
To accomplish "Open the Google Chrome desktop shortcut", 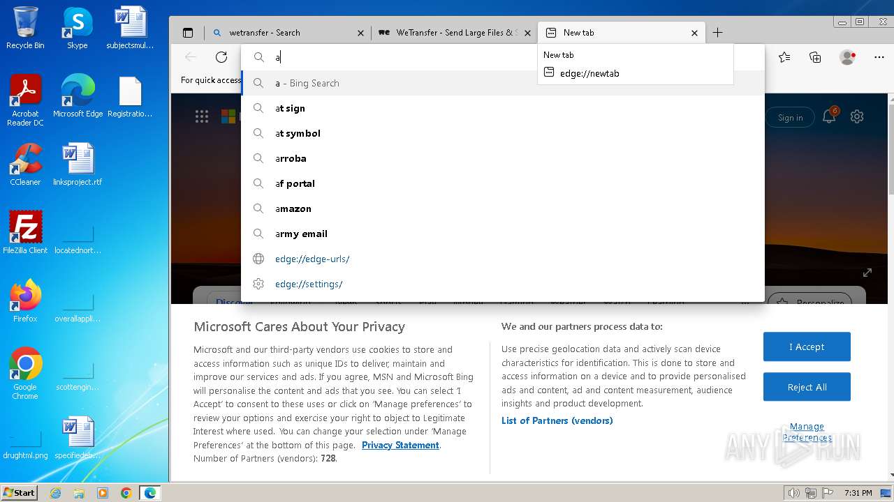I will [x=25, y=373].
